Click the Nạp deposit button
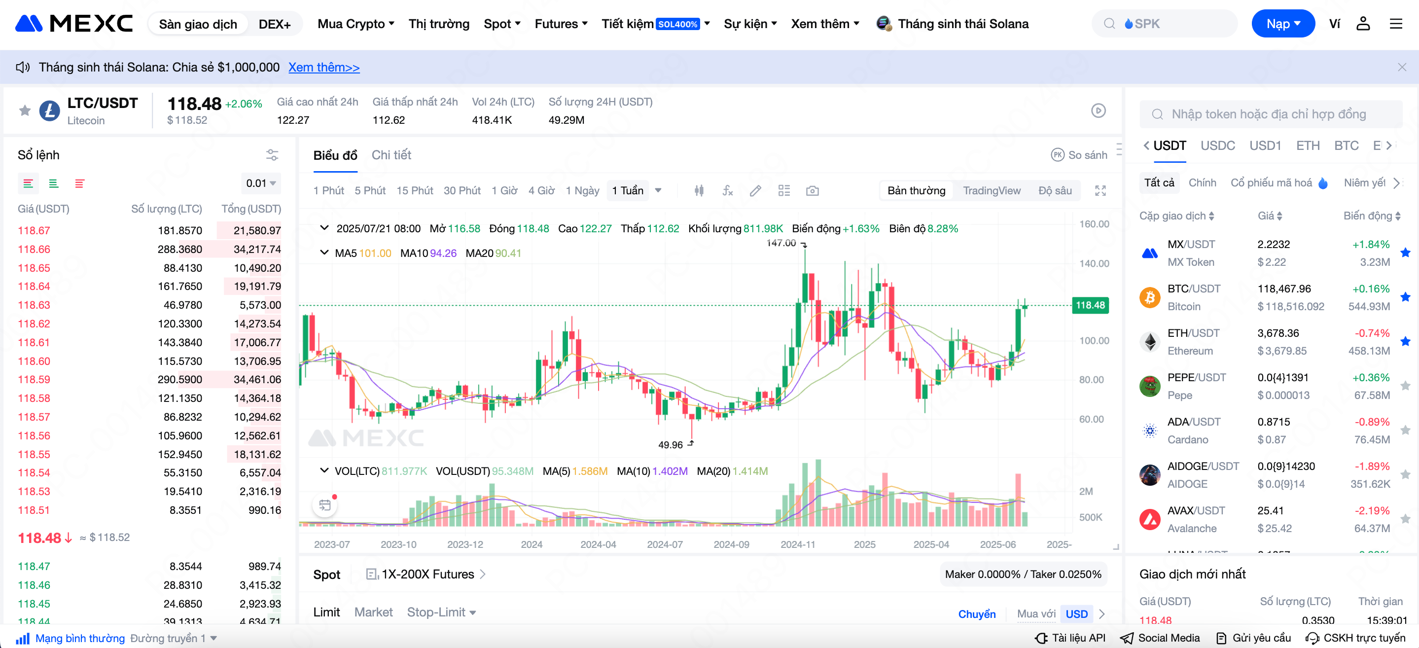This screenshot has height=648, width=1419. click(1282, 24)
